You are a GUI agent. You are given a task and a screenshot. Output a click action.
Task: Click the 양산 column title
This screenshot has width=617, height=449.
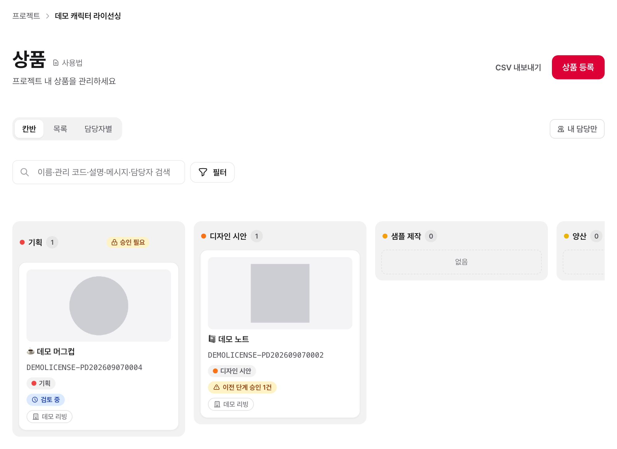(579, 236)
